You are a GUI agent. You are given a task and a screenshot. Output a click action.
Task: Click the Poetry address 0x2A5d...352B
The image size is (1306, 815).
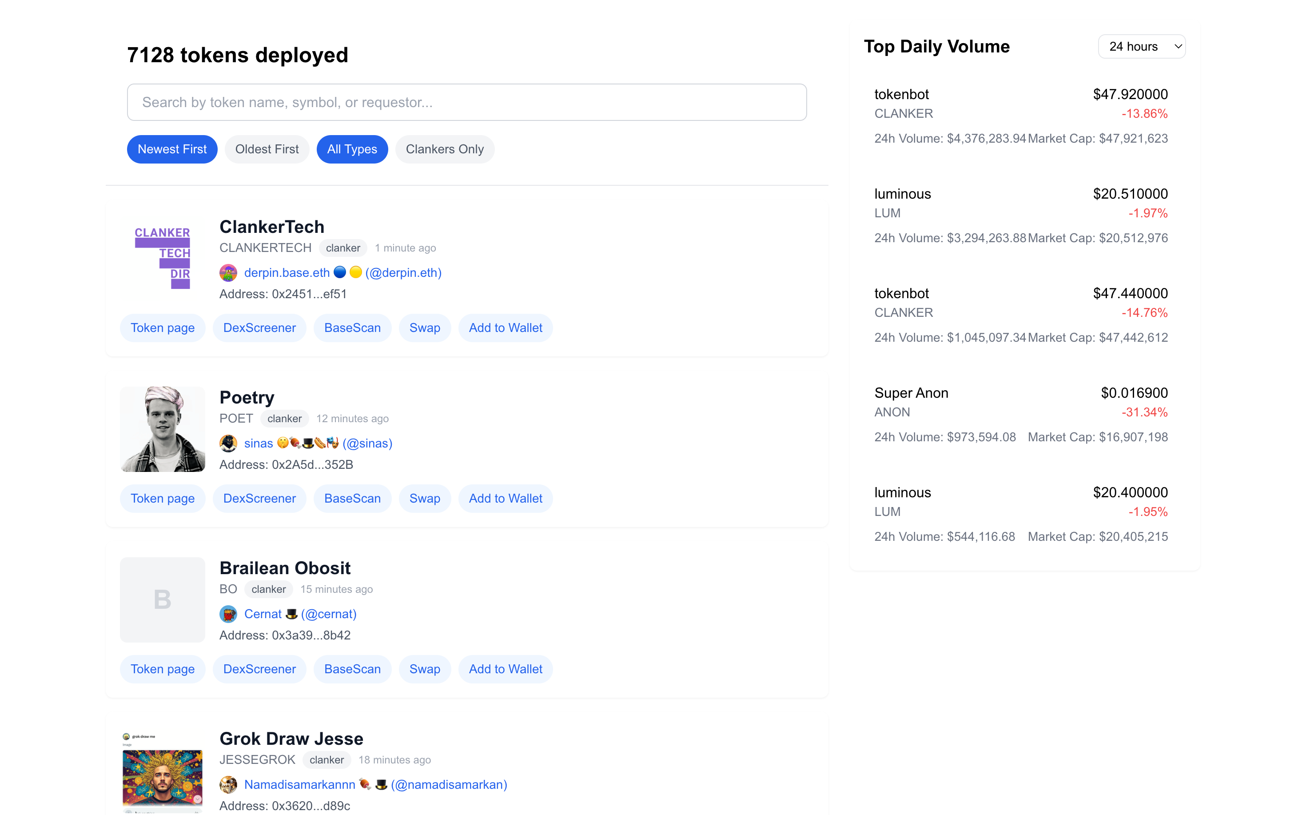coord(286,465)
